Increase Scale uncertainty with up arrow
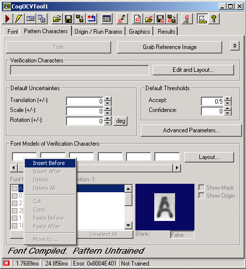Viewport: 246px width, 269px height. click(107, 109)
